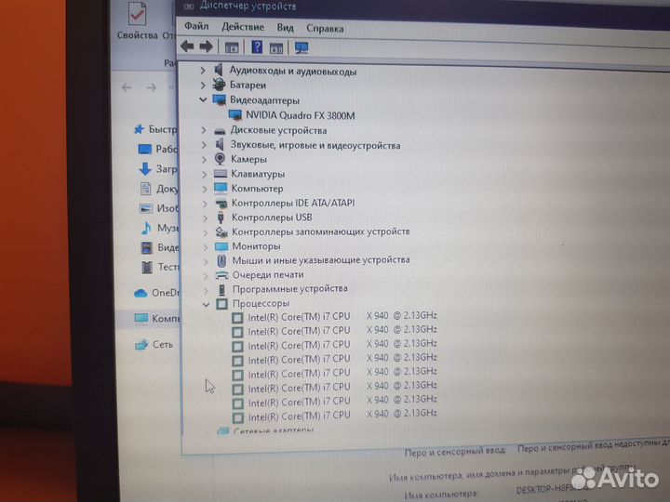Click the Explorer back navigation arrow
This screenshot has height=502, width=670.
(127, 87)
